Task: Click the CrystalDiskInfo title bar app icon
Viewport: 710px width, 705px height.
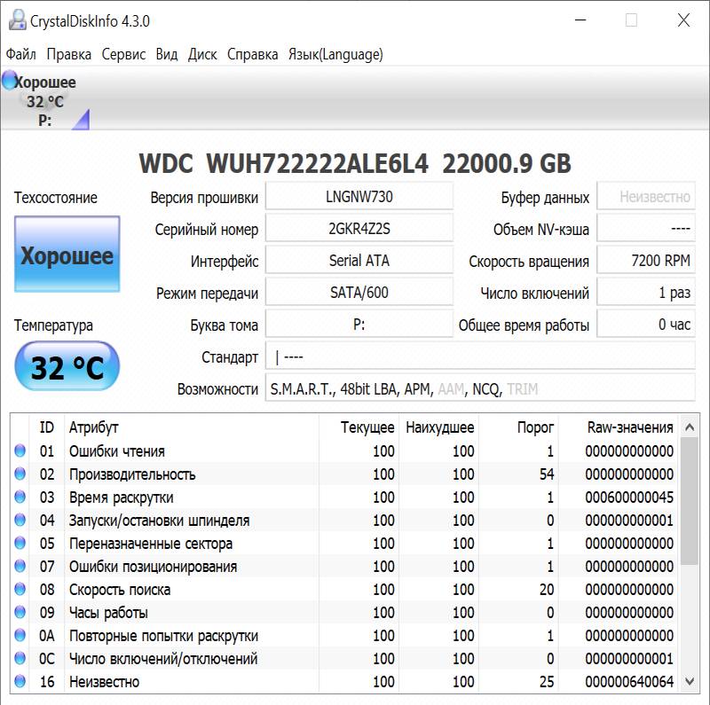Action: [13, 20]
